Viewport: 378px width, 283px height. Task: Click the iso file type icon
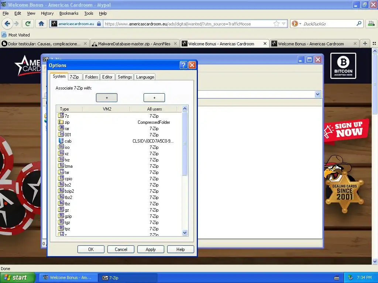coord(61,147)
